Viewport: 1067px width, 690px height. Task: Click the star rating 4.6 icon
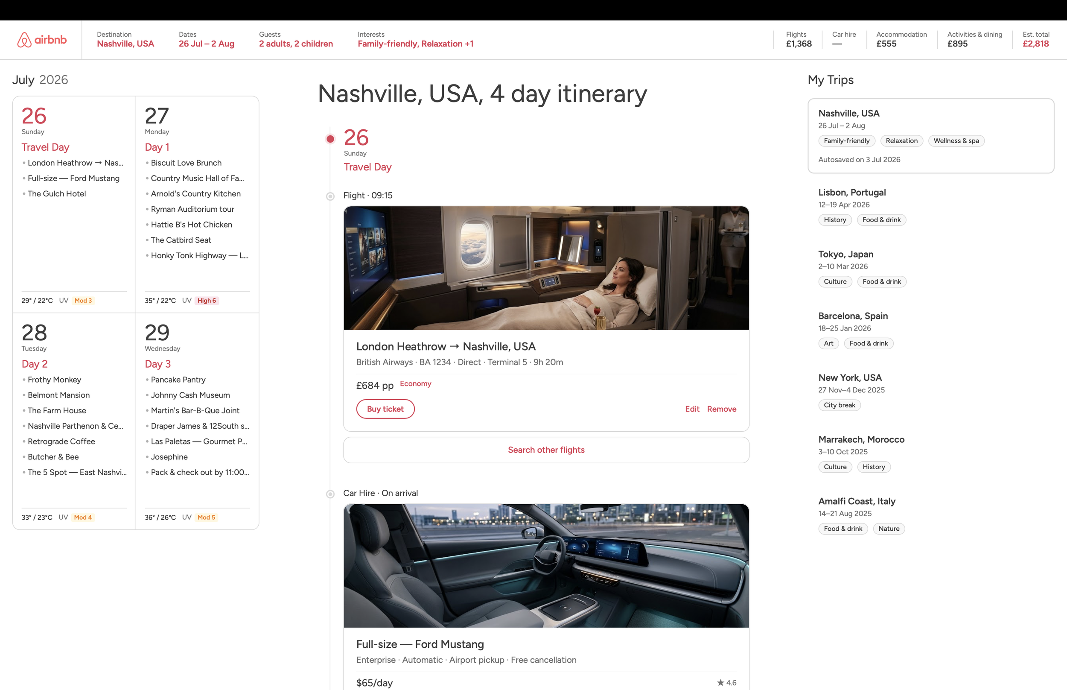[720, 682]
